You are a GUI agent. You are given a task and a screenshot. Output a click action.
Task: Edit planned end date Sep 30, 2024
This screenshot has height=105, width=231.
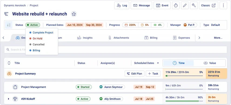94,25
